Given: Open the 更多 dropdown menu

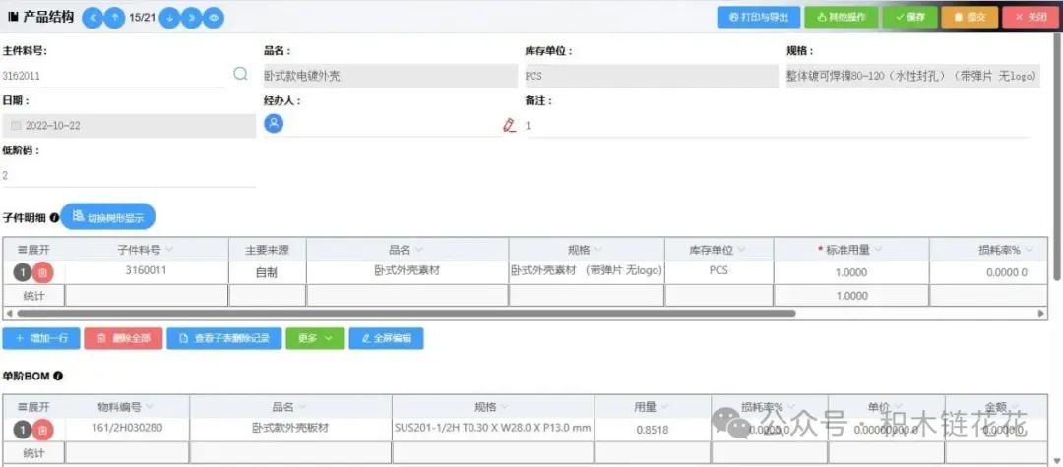Looking at the screenshot, I should [x=315, y=338].
